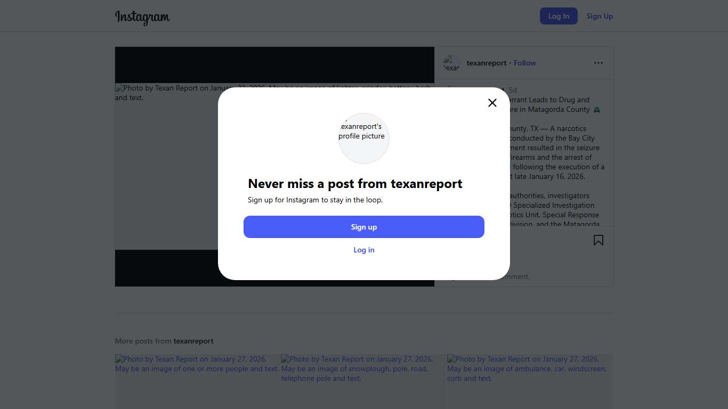Image resolution: width=728 pixels, height=409 pixels.
Task: Open the ambulance and car post thumbnail
Action: point(529,381)
